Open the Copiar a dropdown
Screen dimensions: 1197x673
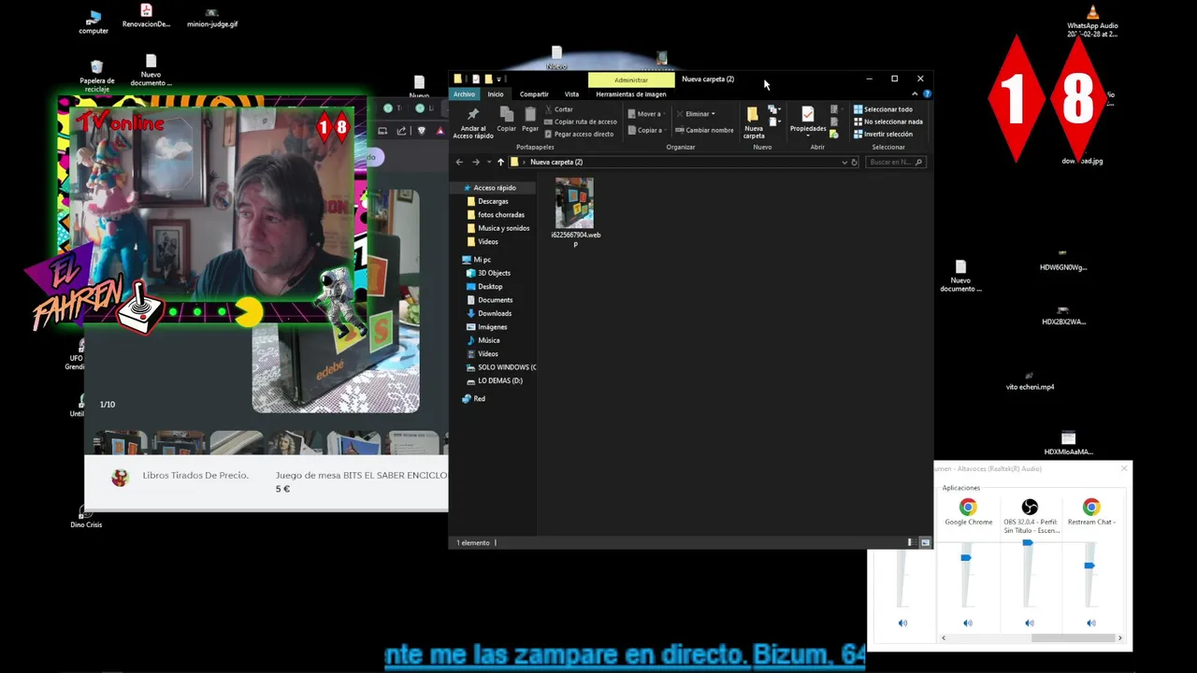pos(645,130)
